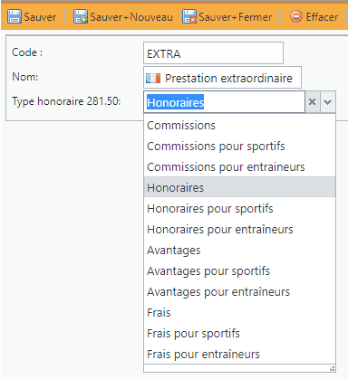Image resolution: width=348 pixels, height=379 pixels.
Task: Choose Commissions pour sportifs option
Action: pyautogui.click(x=239, y=147)
